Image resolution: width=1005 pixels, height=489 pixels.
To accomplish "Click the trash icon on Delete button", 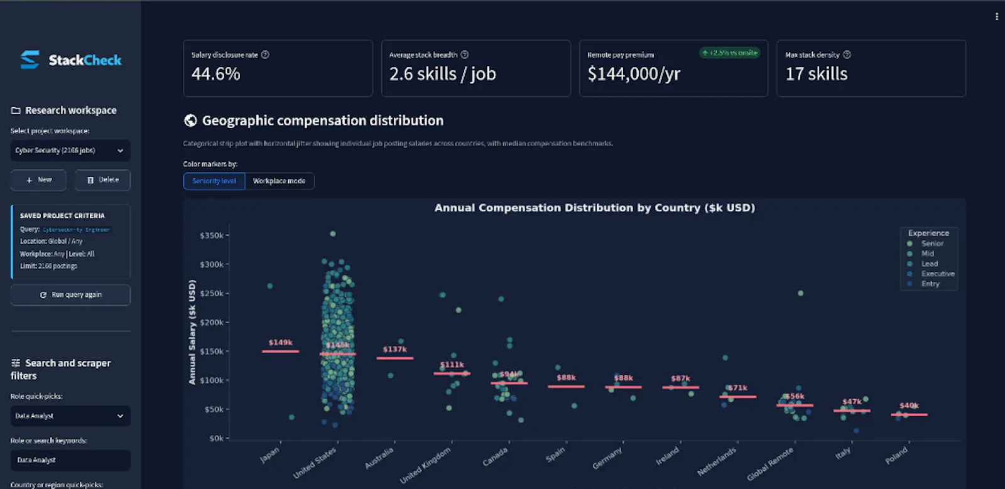I will 90,180.
